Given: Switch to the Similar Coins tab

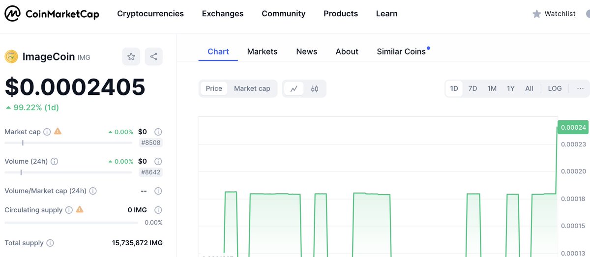Looking at the screenshot, I should click(x=401, y=52).
